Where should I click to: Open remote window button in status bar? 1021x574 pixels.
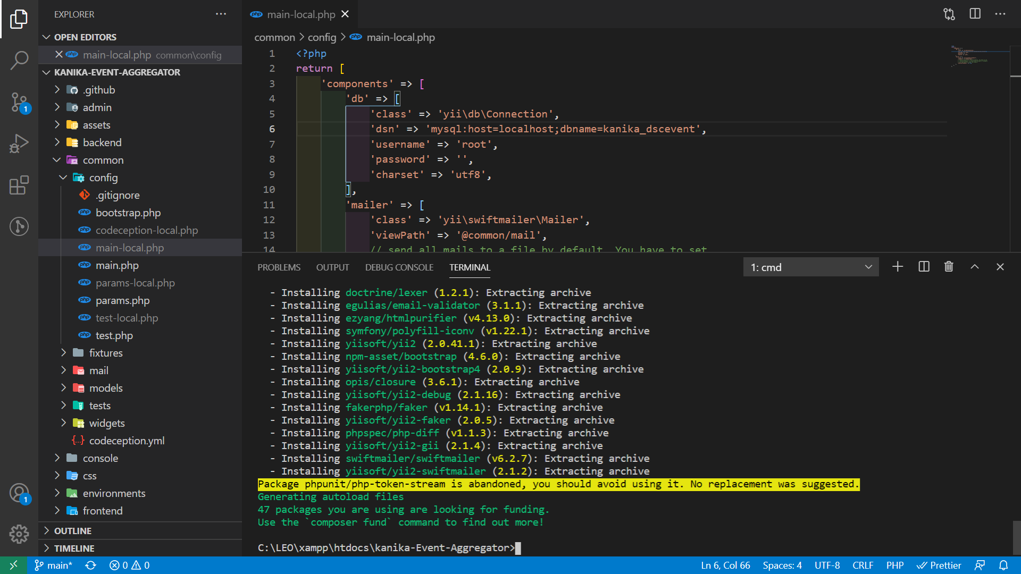coord(13,565)
